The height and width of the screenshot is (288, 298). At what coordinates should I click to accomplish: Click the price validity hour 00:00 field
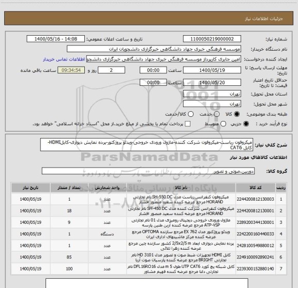[153, 82]
